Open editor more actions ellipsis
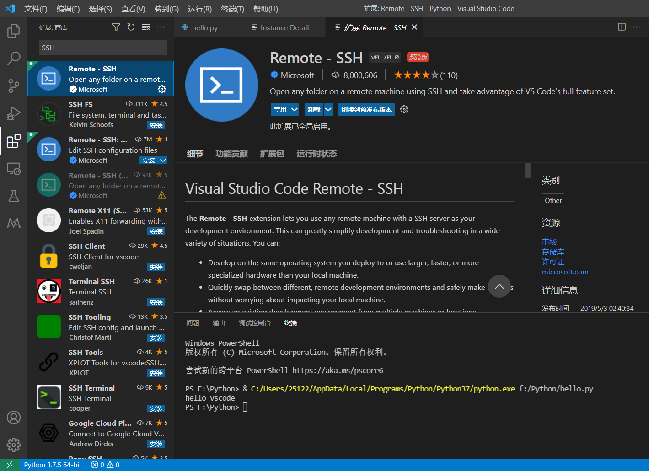The image size is (649, 471). point(636,27)
